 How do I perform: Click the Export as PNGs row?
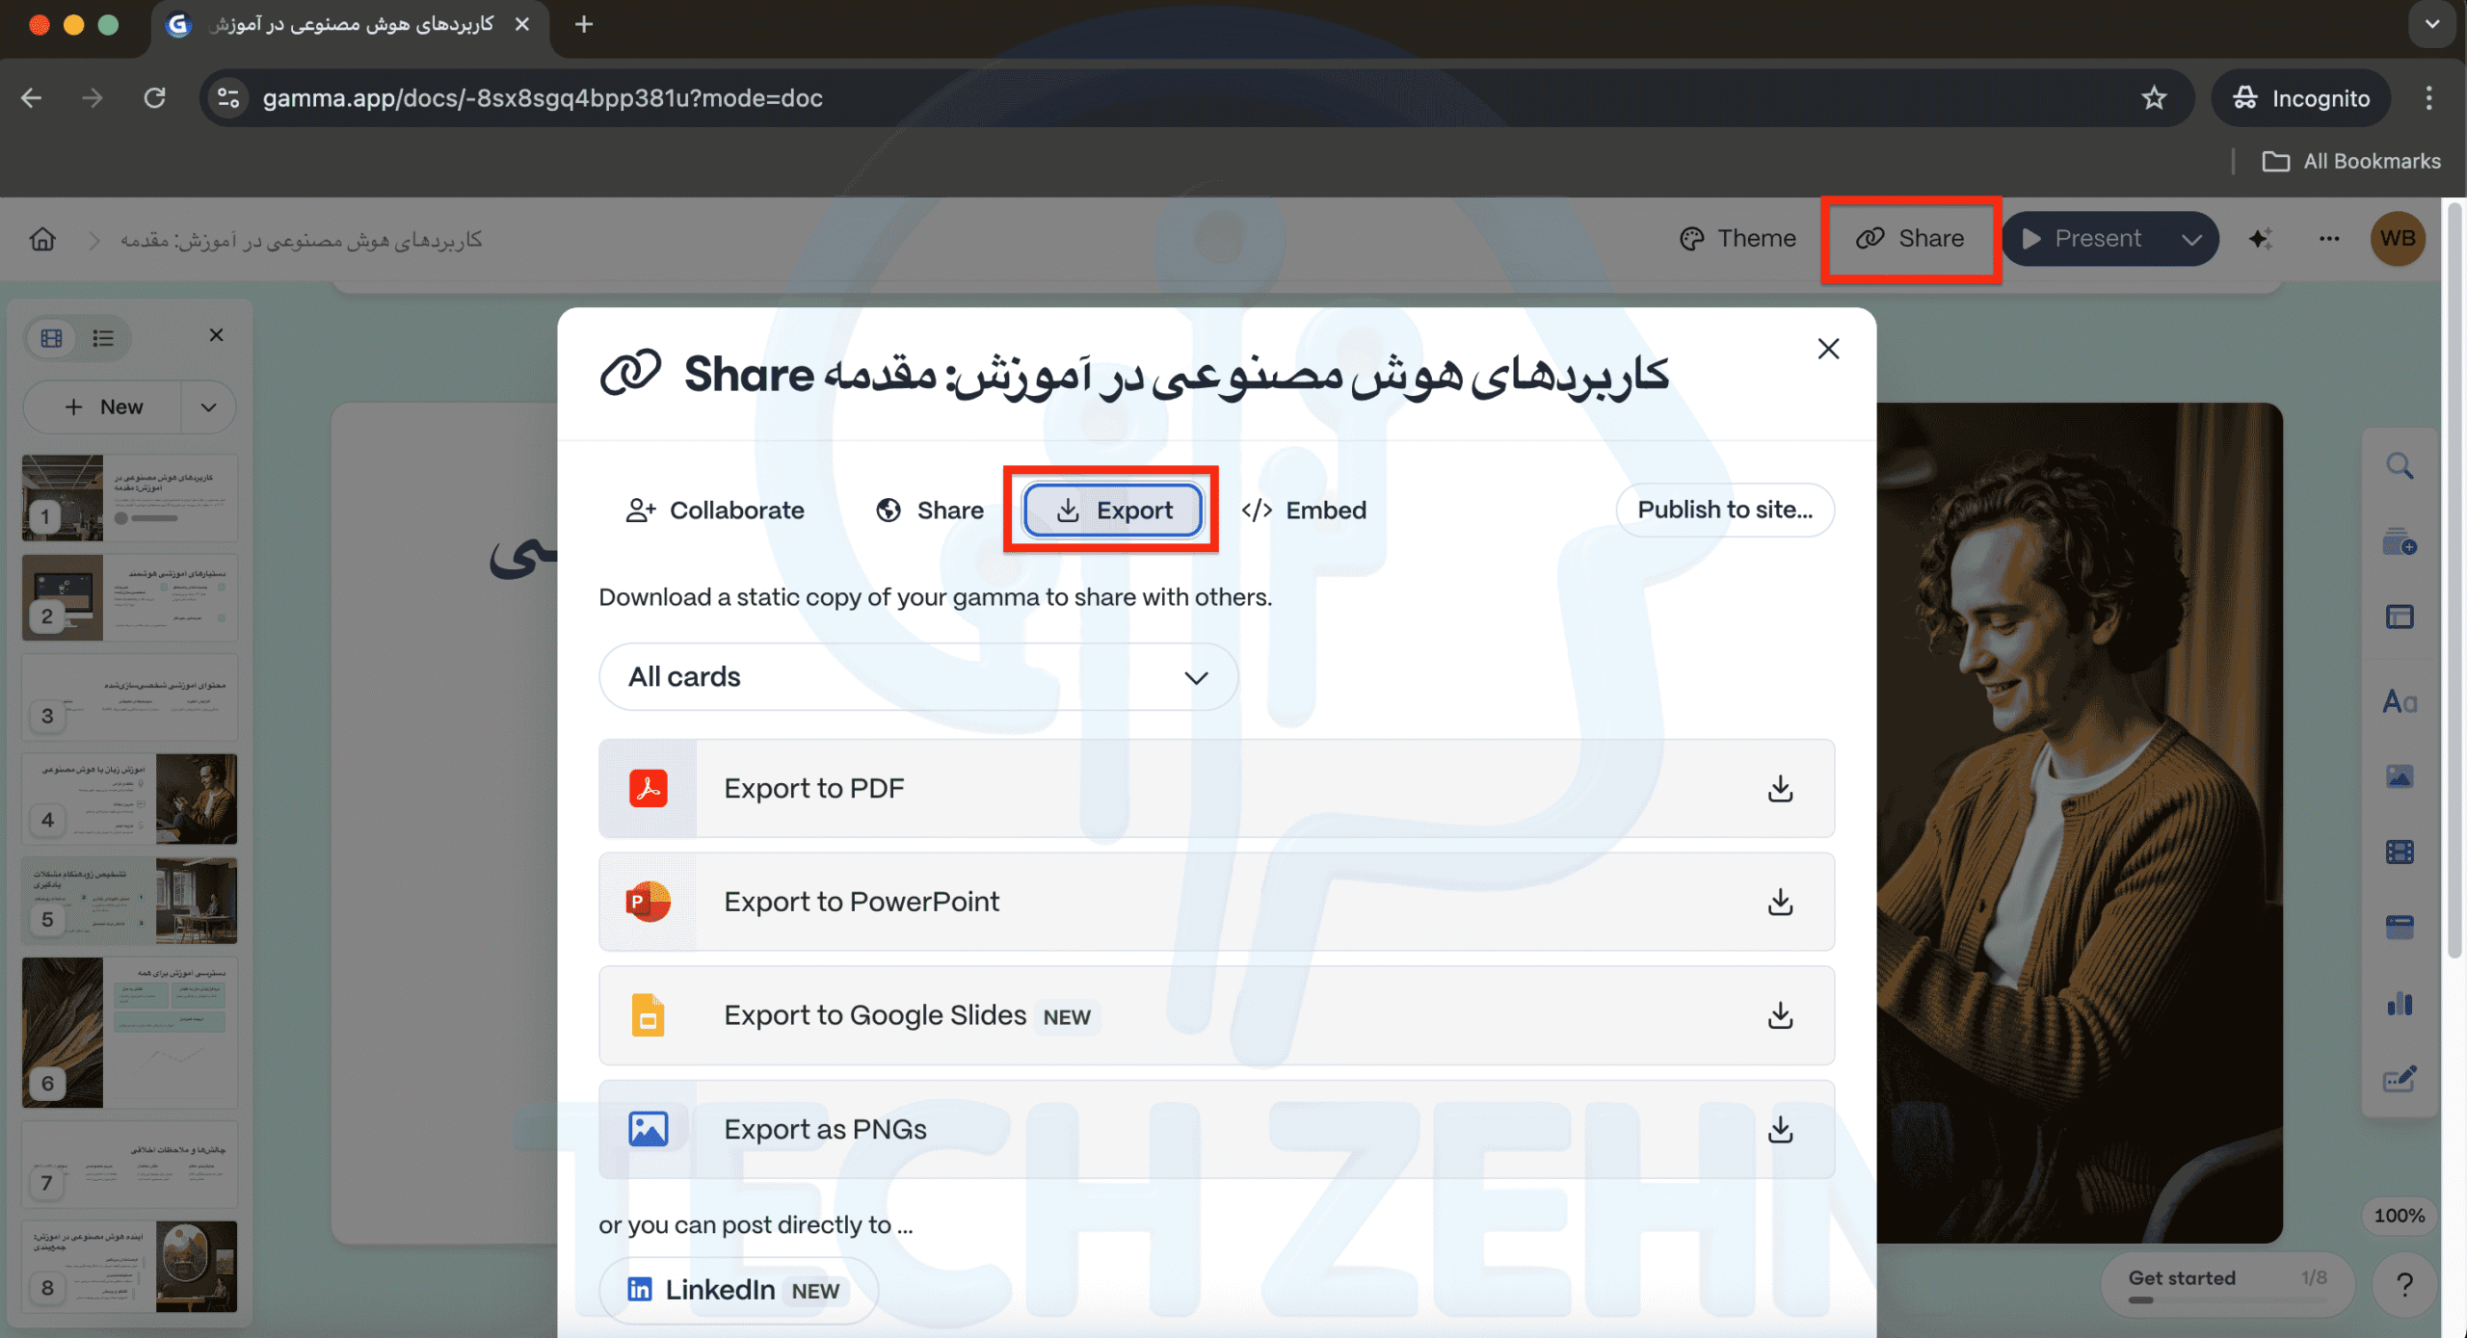1216,1129
